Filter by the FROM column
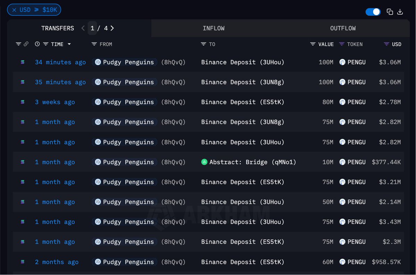 click(94, 44)
